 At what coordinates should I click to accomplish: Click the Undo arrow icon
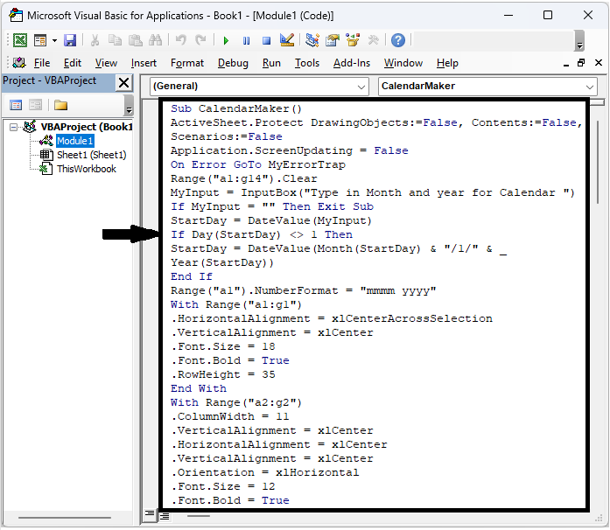tap(181, 40)
